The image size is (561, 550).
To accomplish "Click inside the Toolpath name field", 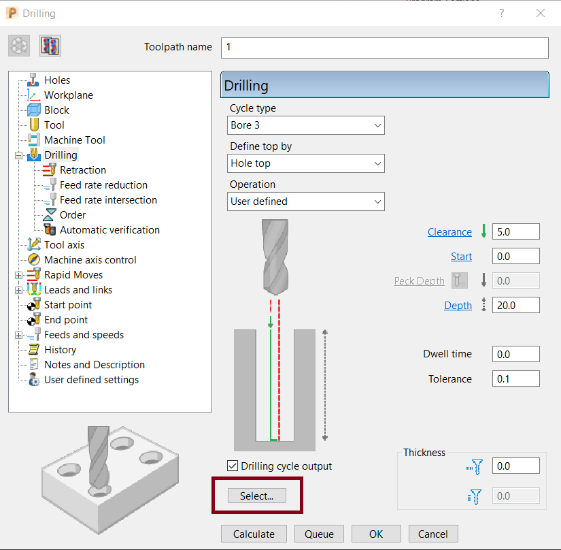I will (x=384, y=48).
